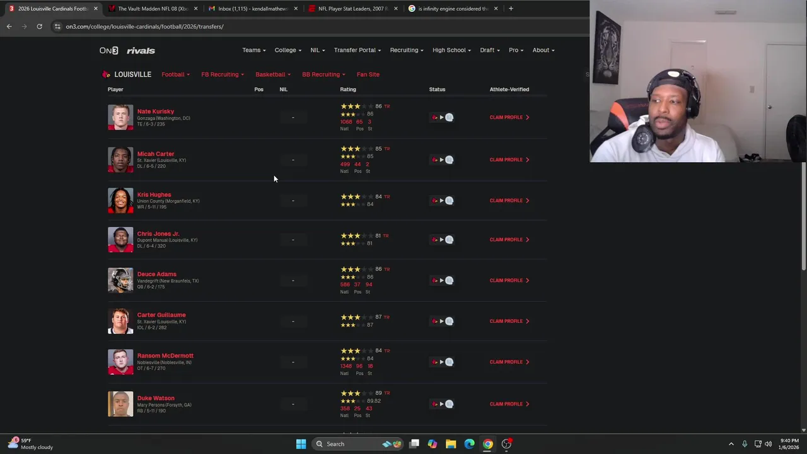Click the LOUISVILLE team name link
The width and height of the screenshot is (807, 454).
(x=132, y=74)
